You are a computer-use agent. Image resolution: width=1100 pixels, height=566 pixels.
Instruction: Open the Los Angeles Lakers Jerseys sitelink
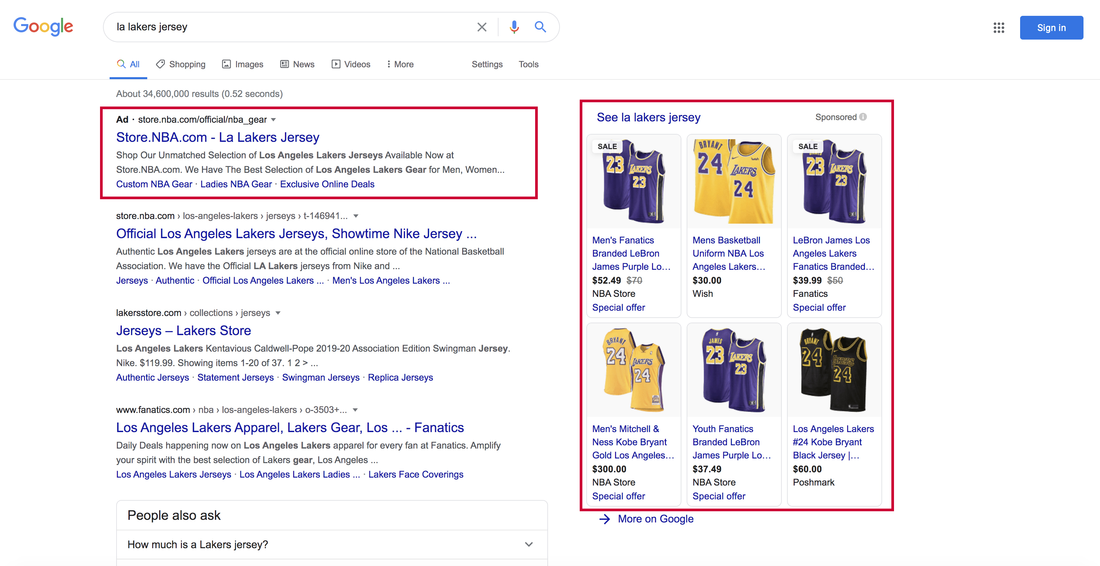tap(173, 474)
